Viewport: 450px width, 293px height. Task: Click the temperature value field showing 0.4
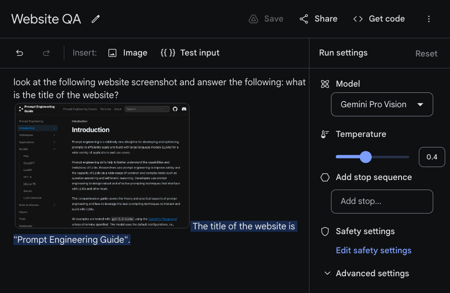(x=432, y=157)
